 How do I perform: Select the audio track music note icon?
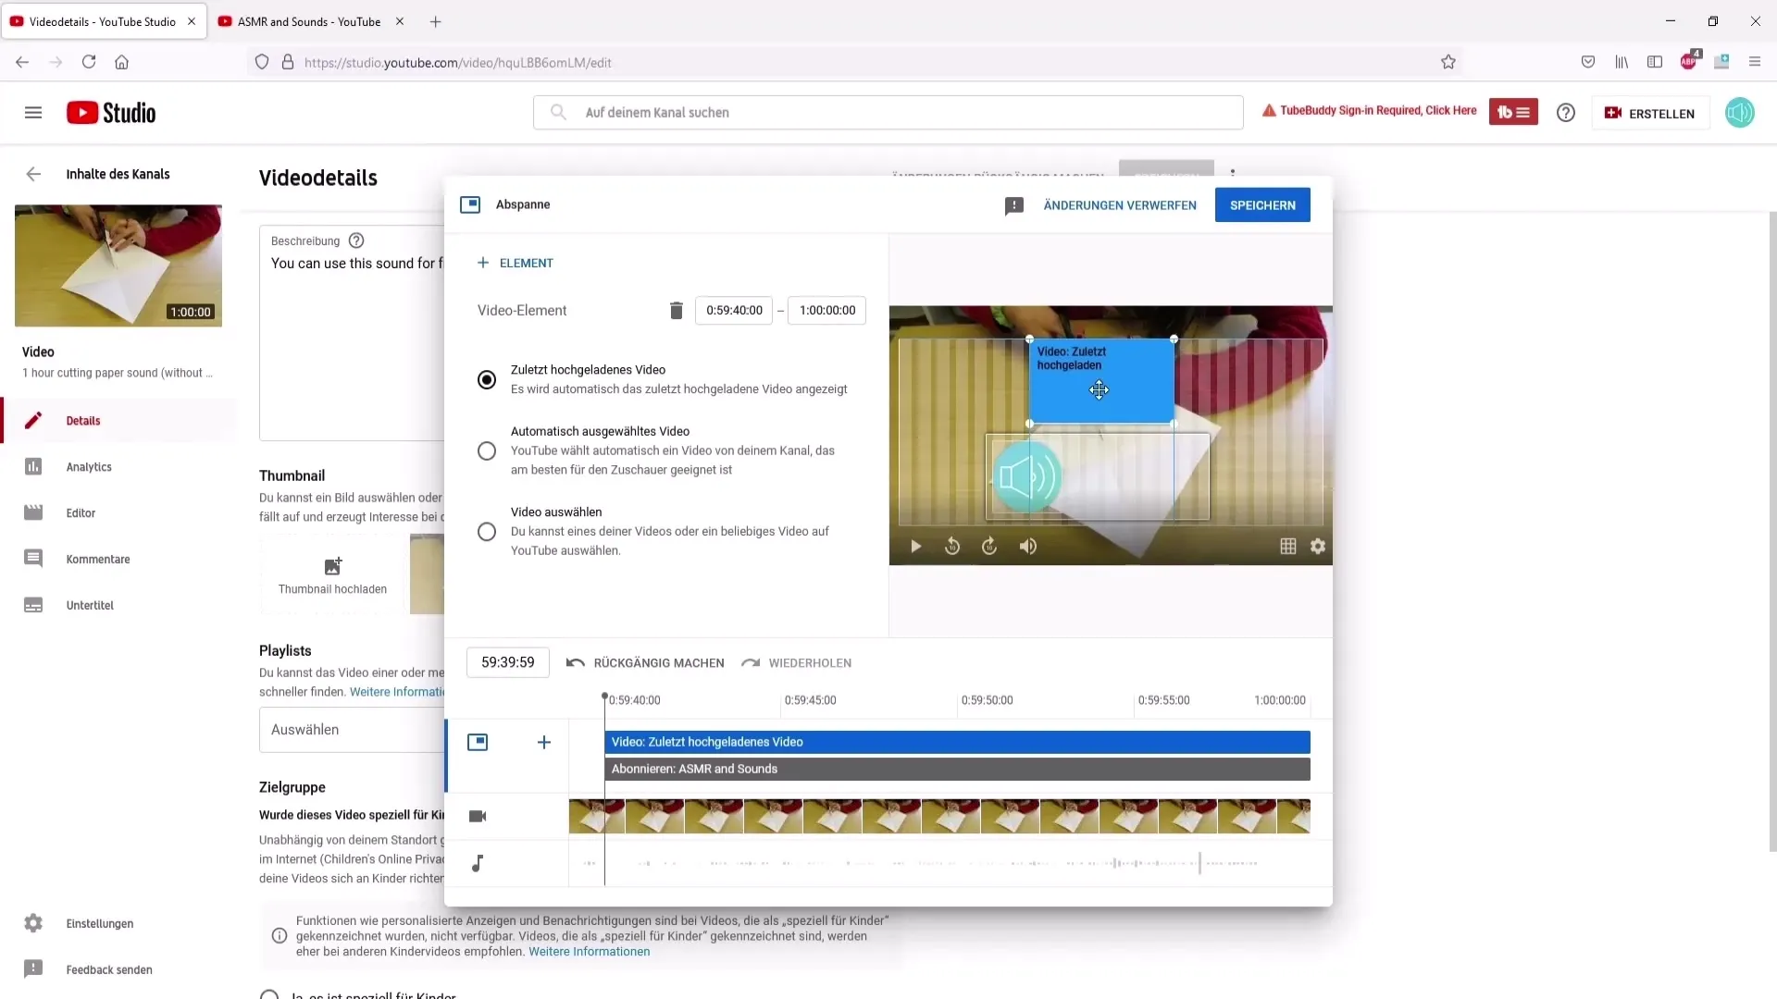478,864
